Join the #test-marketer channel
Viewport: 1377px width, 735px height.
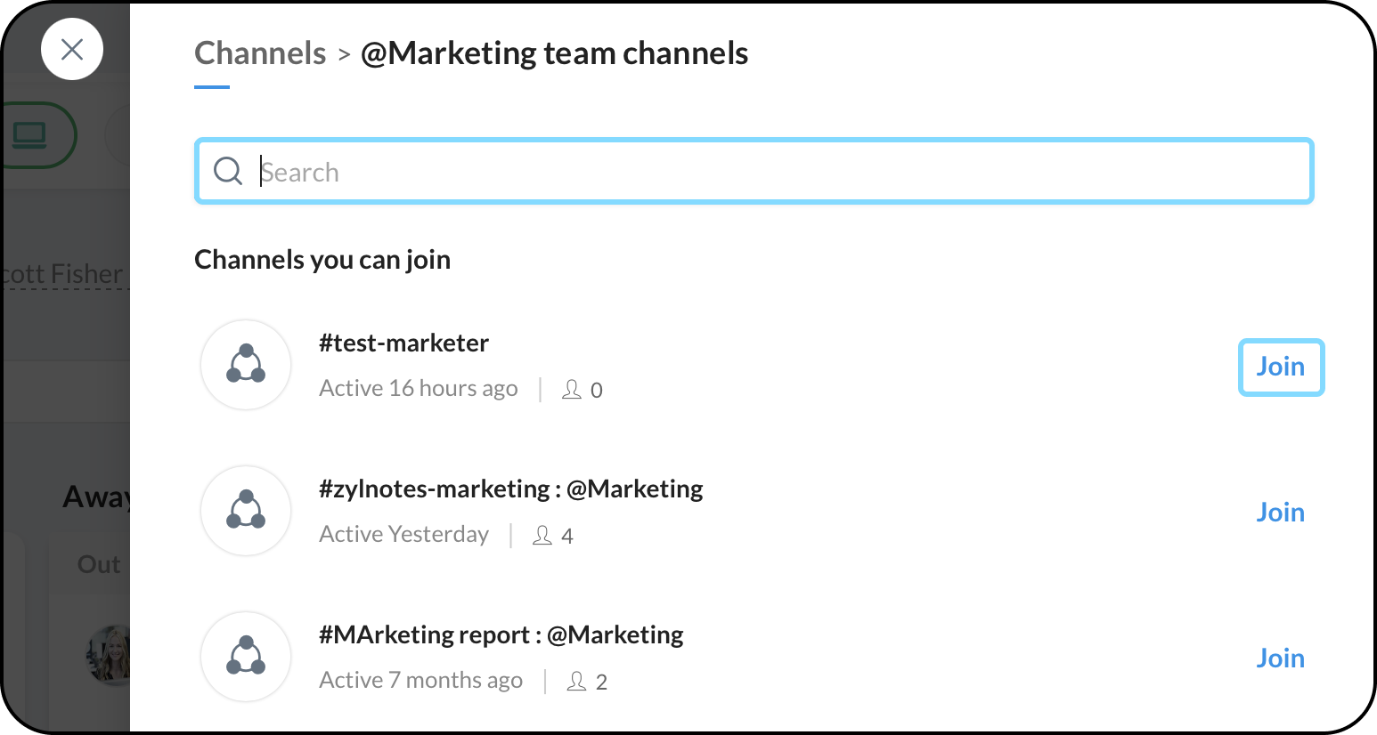point(1280,367)
